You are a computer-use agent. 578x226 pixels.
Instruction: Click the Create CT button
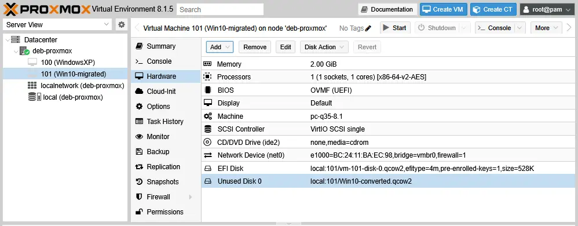coord(493,10)
